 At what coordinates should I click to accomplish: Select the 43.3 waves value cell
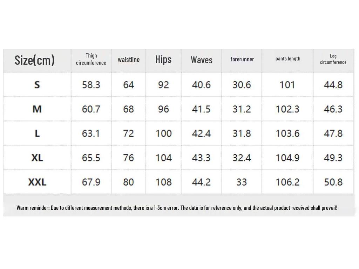[201, 158]
